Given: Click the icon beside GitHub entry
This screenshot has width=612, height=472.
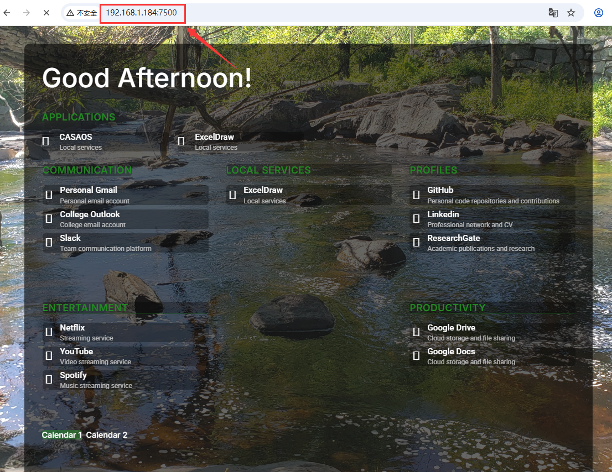Looking at the screenshot, I should (417, 195).
